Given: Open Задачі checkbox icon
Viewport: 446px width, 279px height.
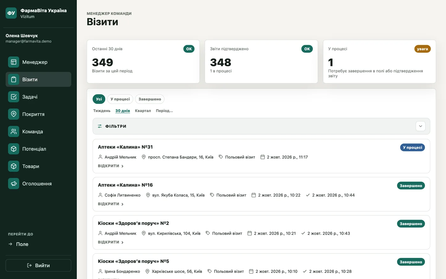Looking at the screenshot, I should click(x=14, y=97).
